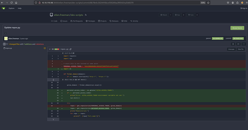Expand the commit message ellipsis button
248x130 pixels.
tap(6, 33)
